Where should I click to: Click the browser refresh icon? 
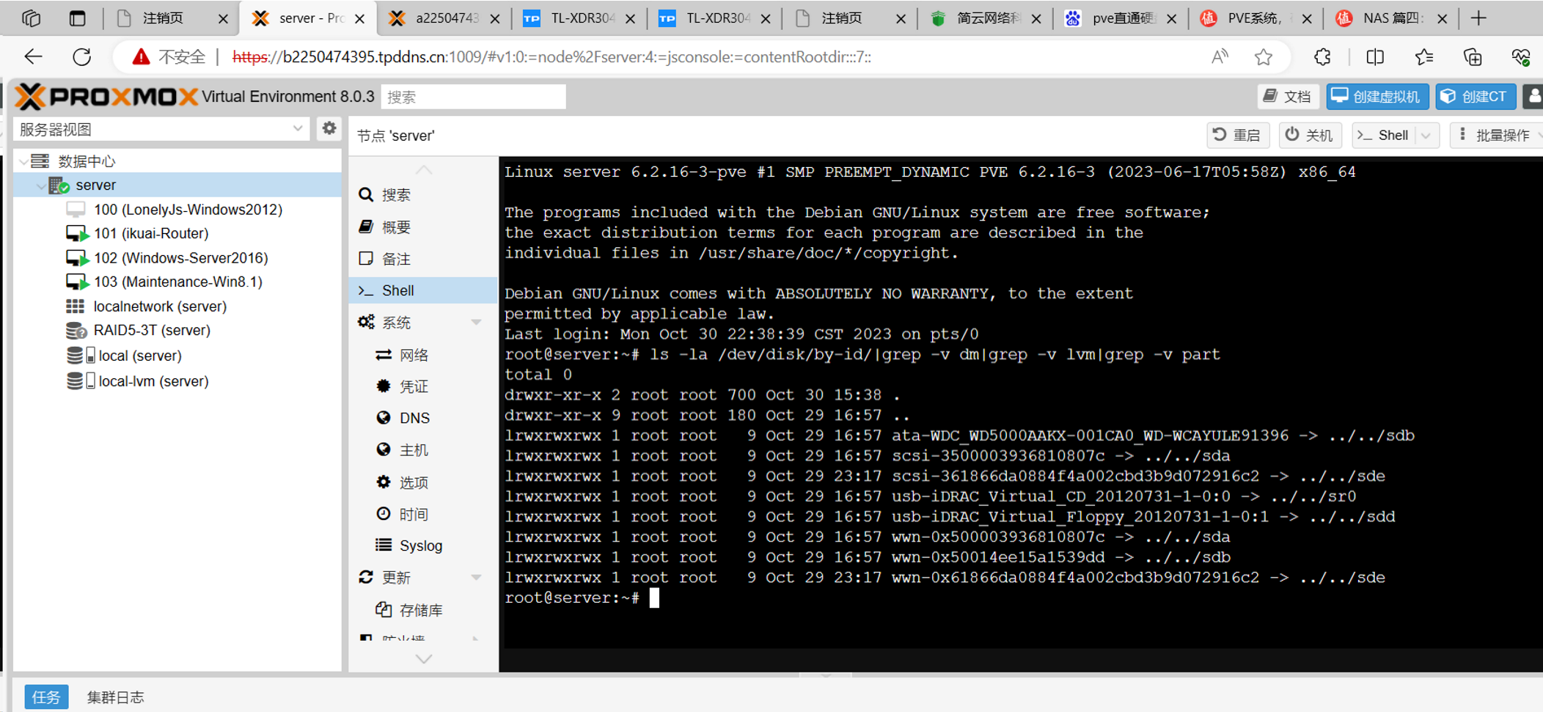82,57
